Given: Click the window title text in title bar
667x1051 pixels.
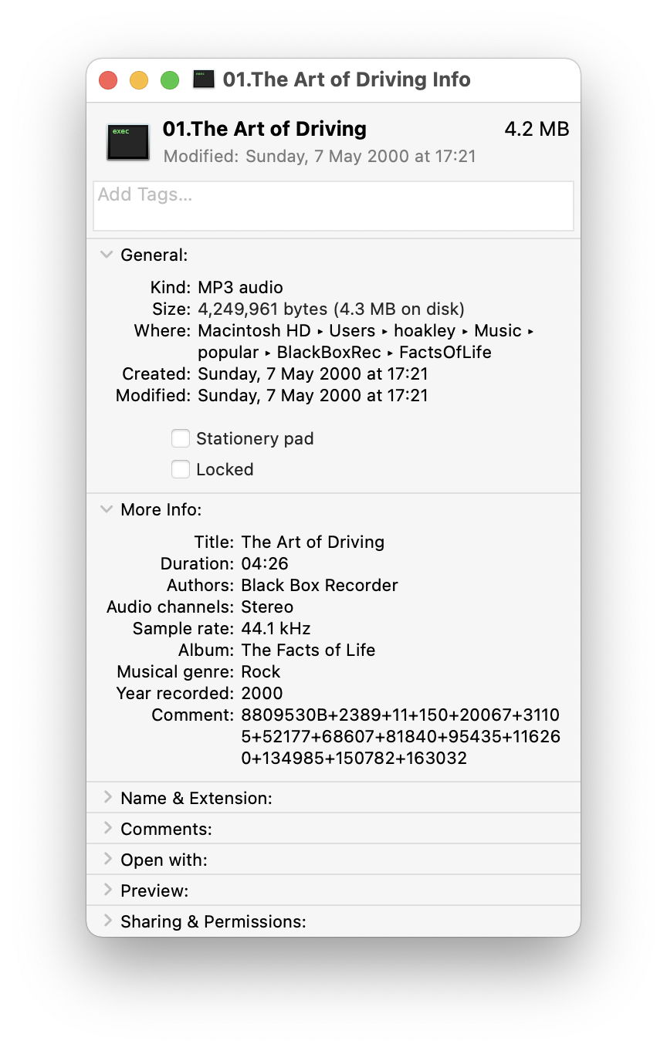Looking at the screenshot, I should tap(347, 79).
